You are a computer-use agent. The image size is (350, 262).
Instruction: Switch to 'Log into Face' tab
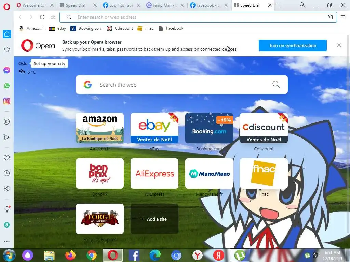[121, 5]
